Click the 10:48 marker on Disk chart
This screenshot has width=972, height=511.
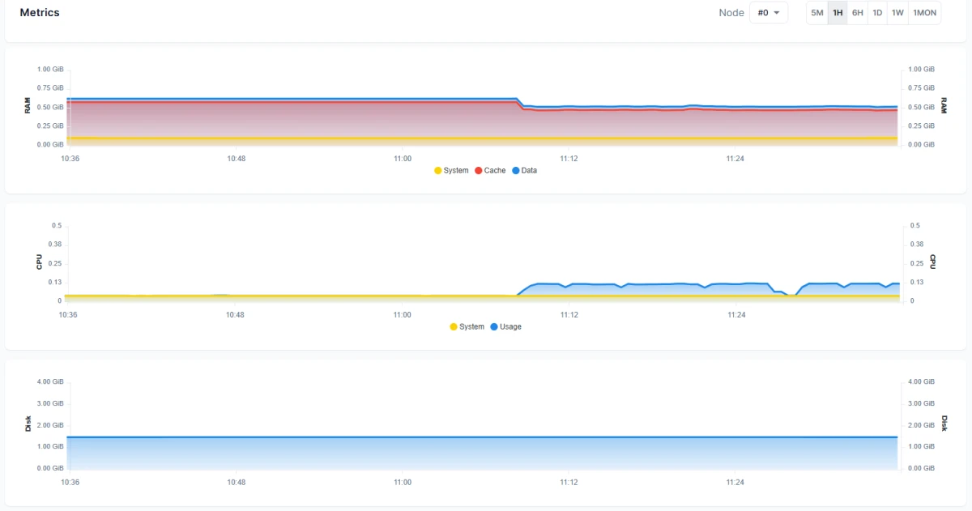pyautogui.click(x=236, y=482)
